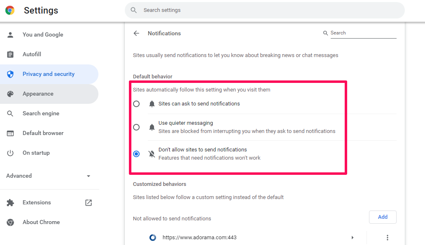The image size is (425, 245).
Task: Click the Autofill clipboard icon
Action: (x=10, y=55)
